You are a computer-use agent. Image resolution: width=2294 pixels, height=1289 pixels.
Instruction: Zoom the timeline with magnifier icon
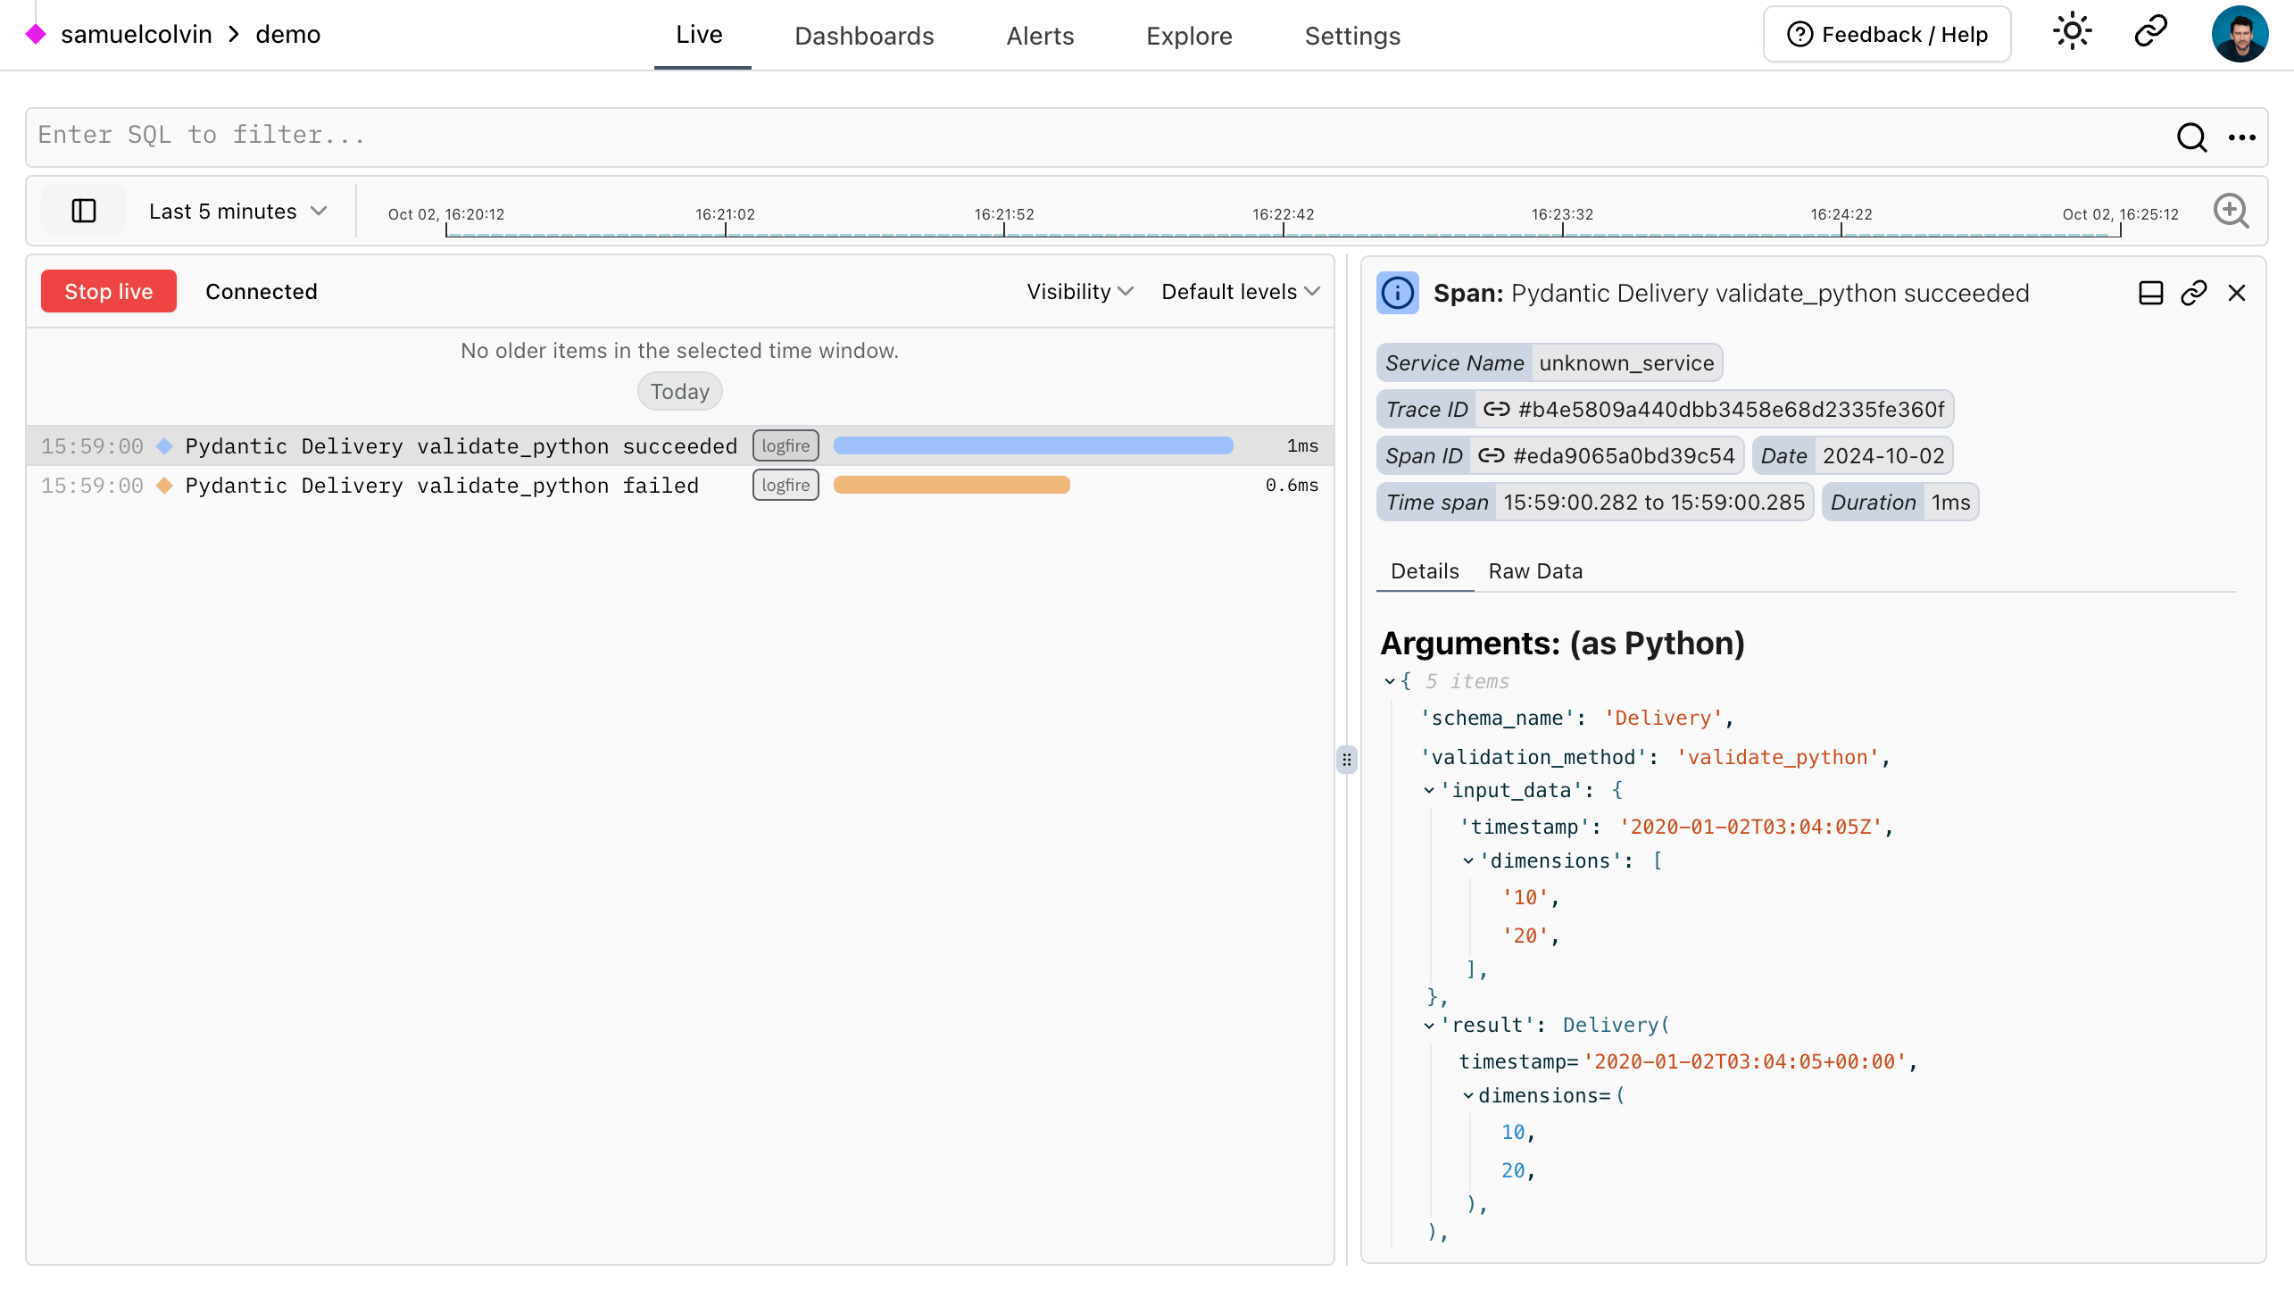coord(2231,211)
